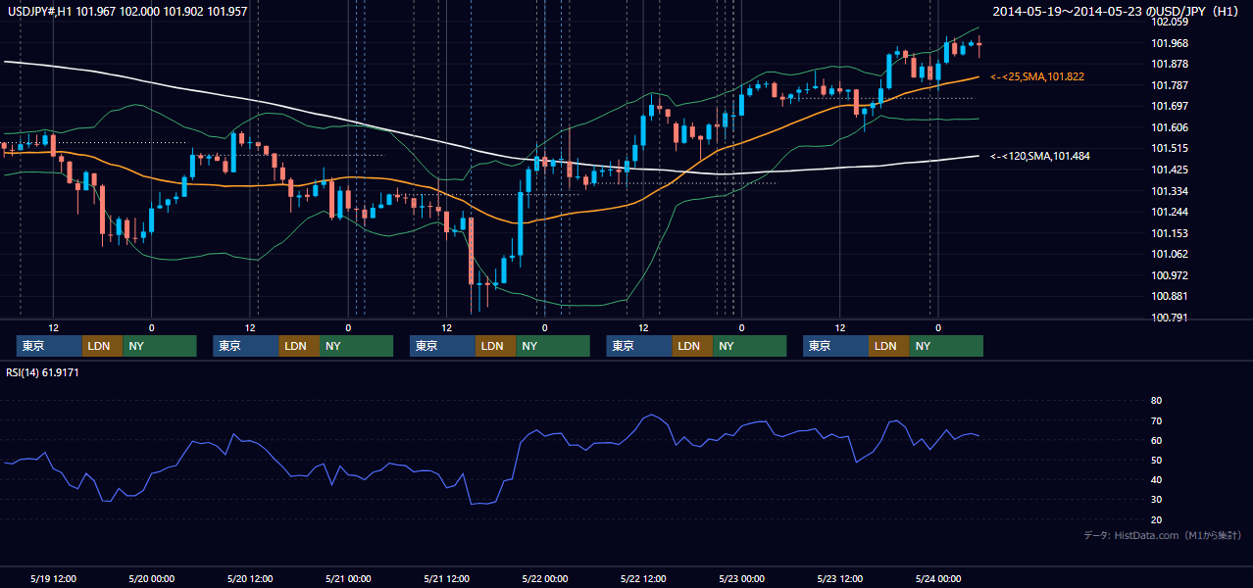Image resolution: width=1253 pixels, height=588 pixels.
Task: Select the 5/22 12:00 date label
Action: [x=643, y=578]
